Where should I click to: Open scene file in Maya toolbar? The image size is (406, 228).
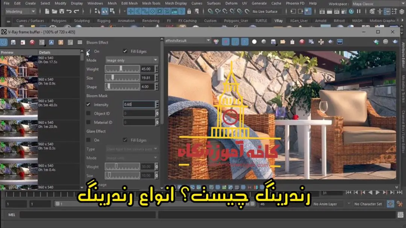click(x=55, y=11)
